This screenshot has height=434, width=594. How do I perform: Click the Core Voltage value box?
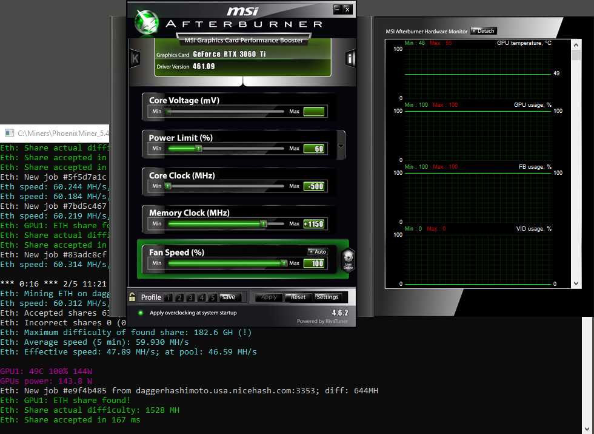point(314,112)
